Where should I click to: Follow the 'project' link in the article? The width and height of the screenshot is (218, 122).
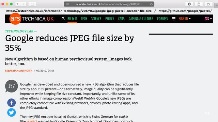(32, 121)
